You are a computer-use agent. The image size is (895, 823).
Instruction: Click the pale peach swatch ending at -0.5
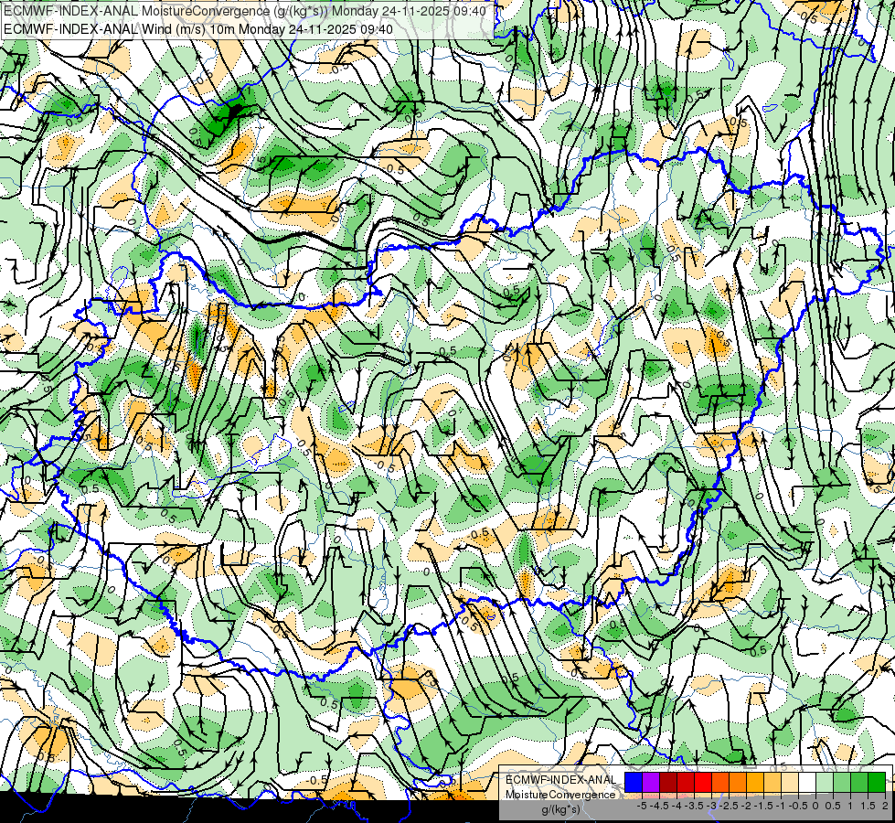click(x=790, y=782)
